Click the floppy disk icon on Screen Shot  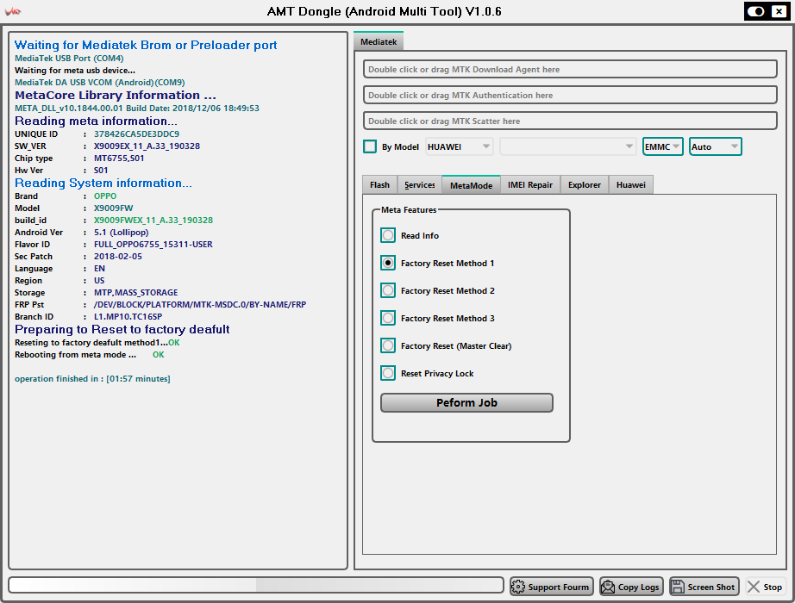coord(678,587)
